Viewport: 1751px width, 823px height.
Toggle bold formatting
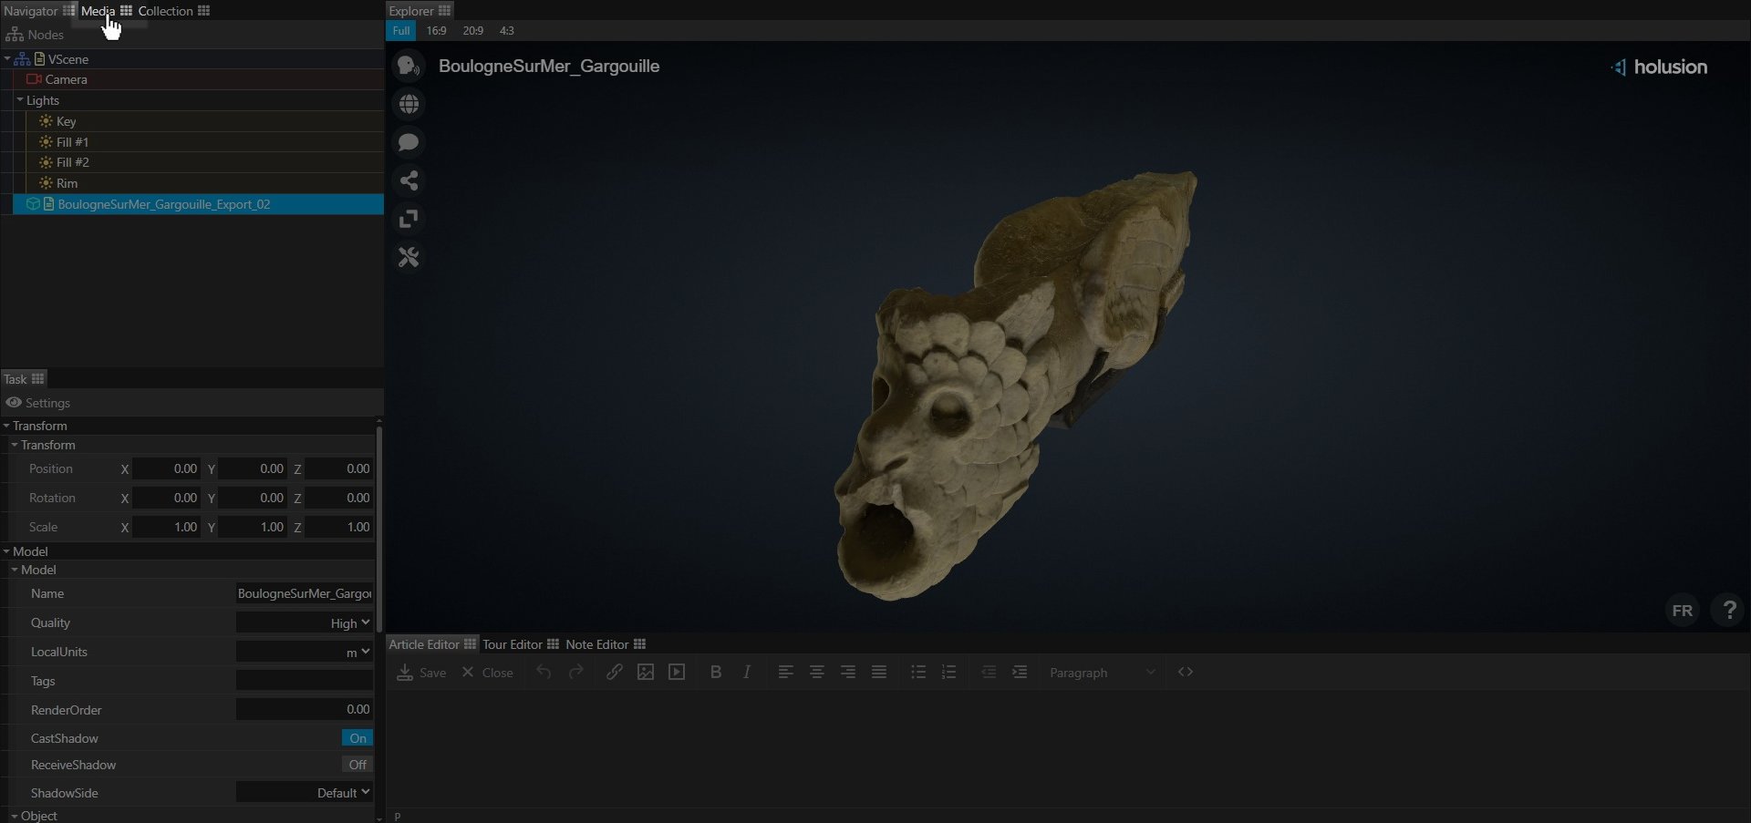[x=716, y=672]
